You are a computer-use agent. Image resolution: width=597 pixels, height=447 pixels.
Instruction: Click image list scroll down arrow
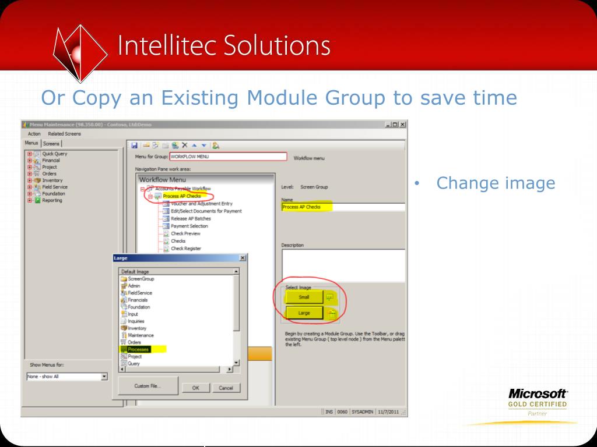(x=236, y=363)
